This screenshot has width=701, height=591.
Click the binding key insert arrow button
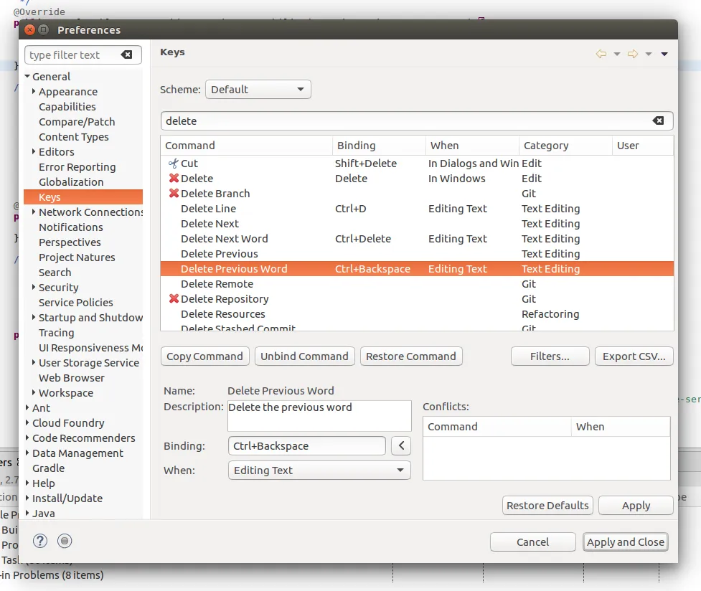(x=401, y=445)
